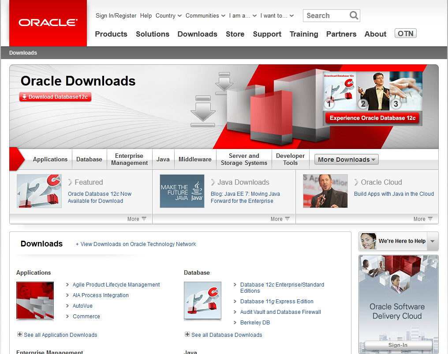448x354 pixels.
Task: Click the OTN badge icon
Action: pos(405,34)
